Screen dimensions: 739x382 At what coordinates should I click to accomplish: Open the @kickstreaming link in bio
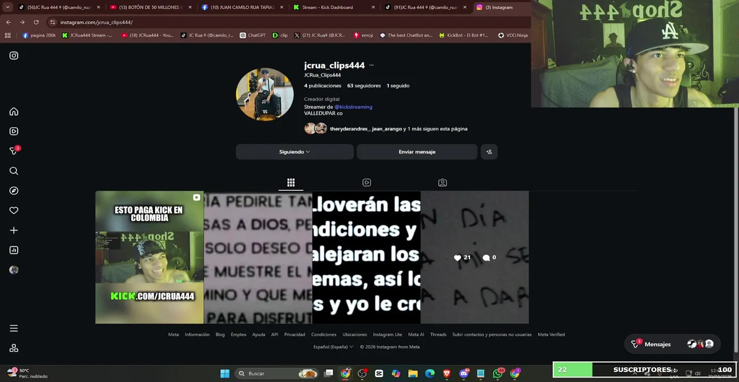353,107
